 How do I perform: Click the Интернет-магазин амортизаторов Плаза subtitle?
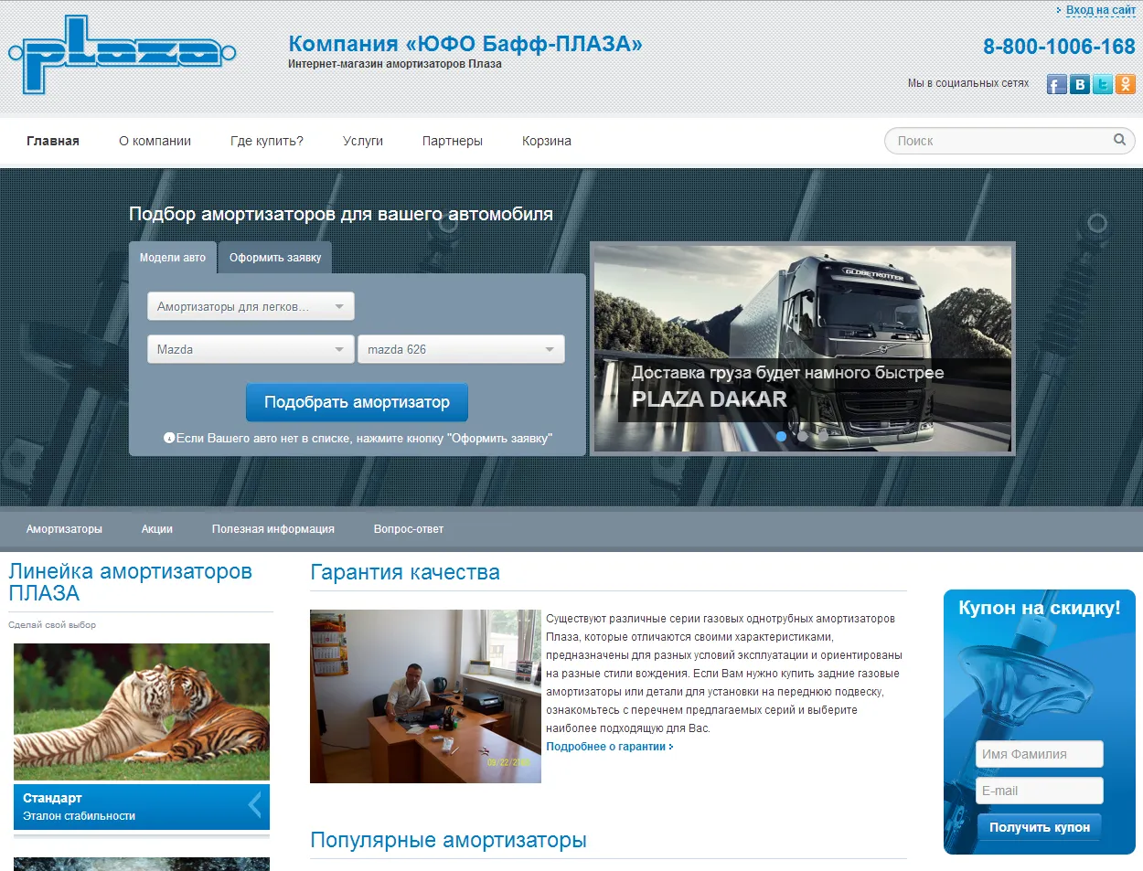tap(395, 64)
